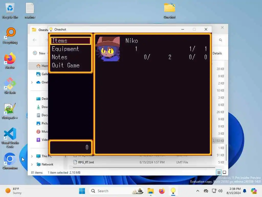Screen dimensions: 262x197
Task: Open Downloads in File Explorer sidebar
Action: tap(42, 107)
